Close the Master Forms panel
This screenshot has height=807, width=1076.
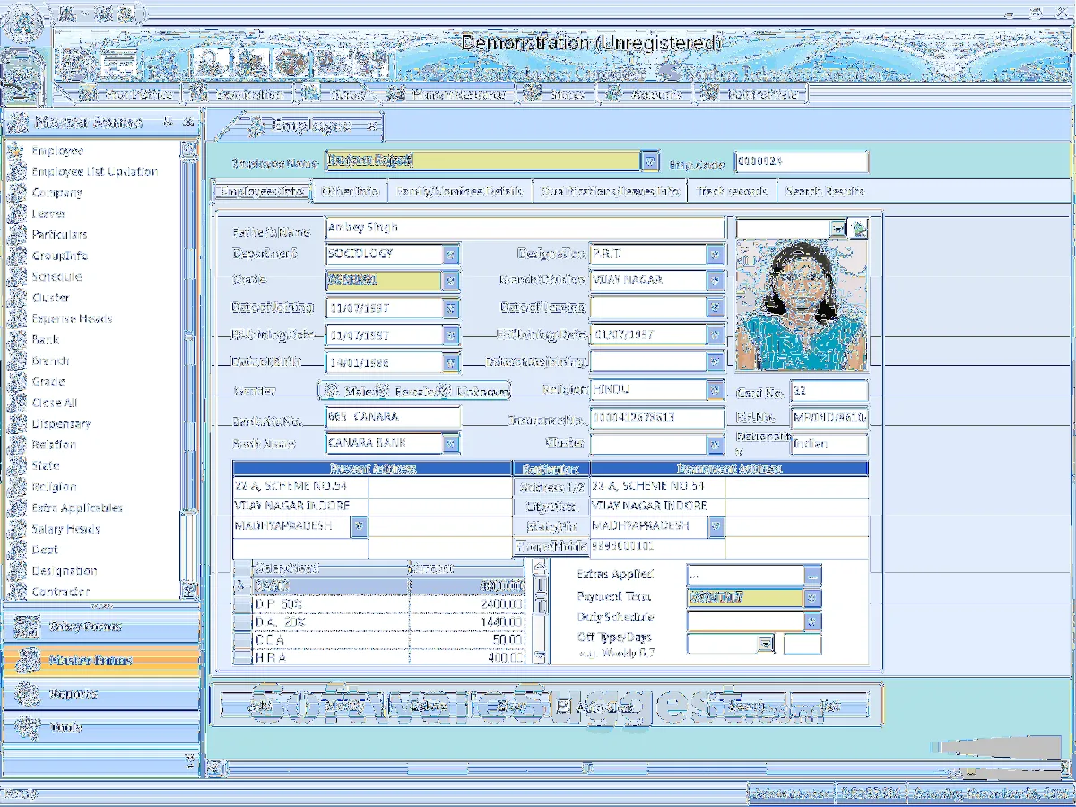pyautogui.click(x=188, y=122)
